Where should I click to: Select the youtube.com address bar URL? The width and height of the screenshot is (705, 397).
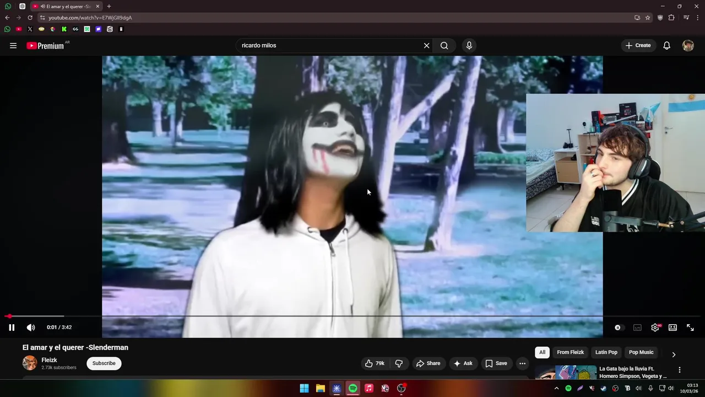click(90, 18)
